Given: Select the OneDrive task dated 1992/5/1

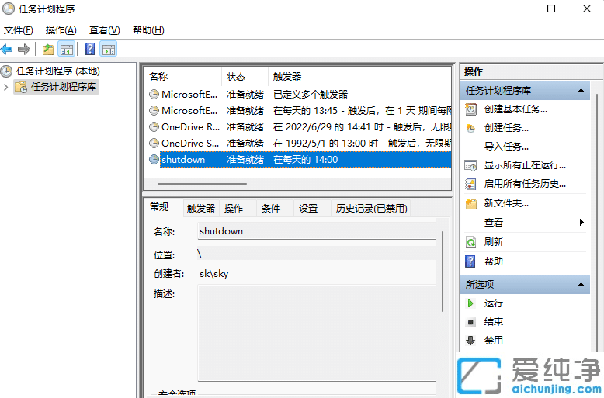Looking at the screenshot, I should (299, 144).
